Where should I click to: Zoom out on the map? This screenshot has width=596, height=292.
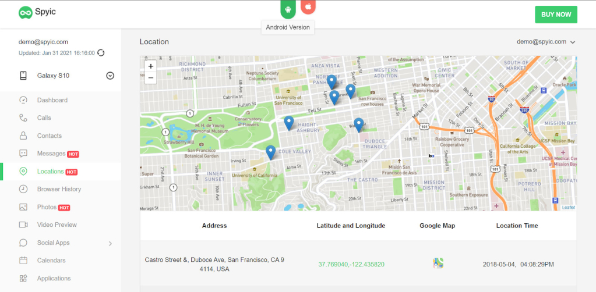(151, 77)
